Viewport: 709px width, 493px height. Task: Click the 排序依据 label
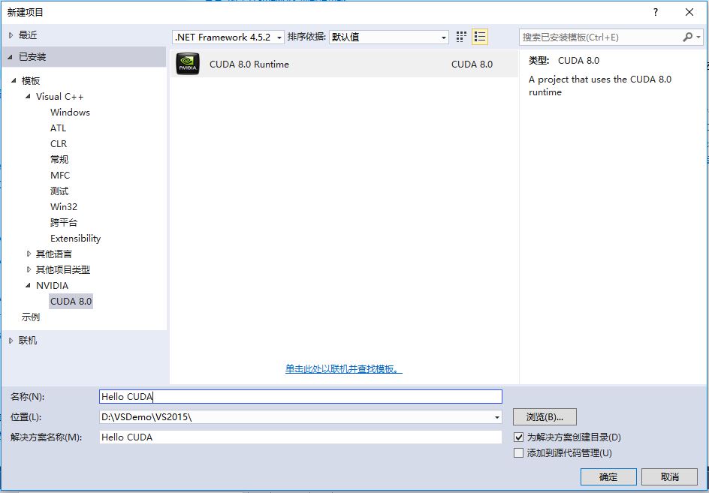[x=306, y=37]
